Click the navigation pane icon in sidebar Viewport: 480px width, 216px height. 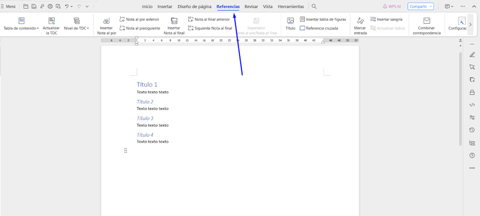(x=472, y=143)
